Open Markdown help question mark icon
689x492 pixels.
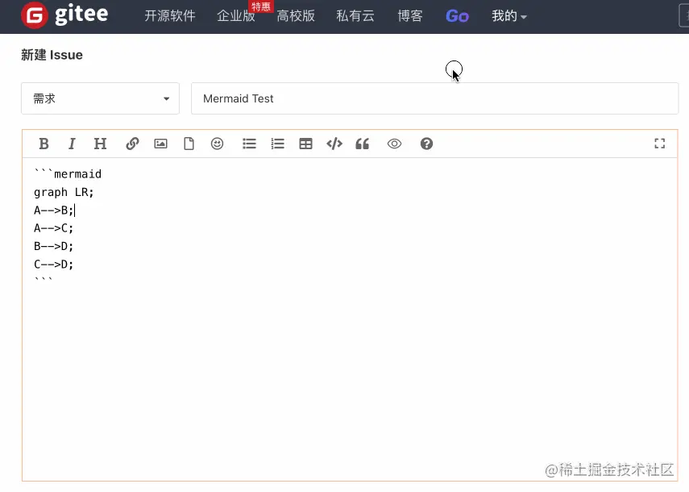(426, 144)
